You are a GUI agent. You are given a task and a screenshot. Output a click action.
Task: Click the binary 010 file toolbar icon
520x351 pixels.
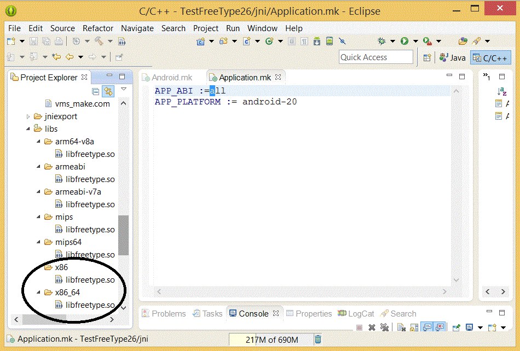click(122, 42)
